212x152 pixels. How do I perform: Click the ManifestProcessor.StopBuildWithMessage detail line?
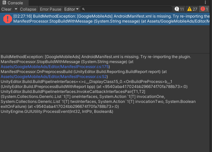pos(67,62)
